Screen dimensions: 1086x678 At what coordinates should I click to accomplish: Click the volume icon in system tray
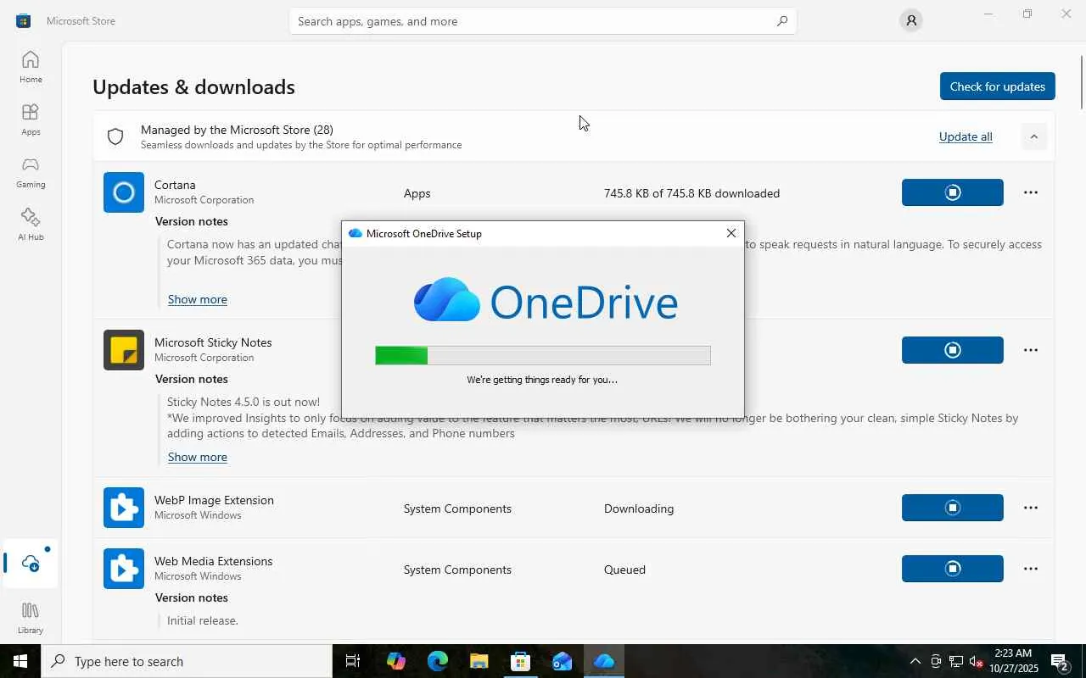pos(976,661)
